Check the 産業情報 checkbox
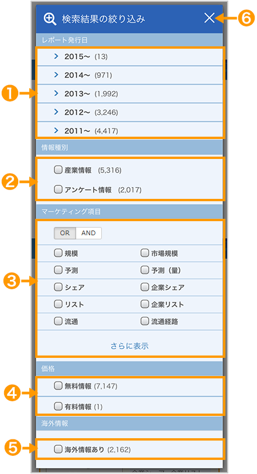Screen dimensions: 257x474 click(x=57, y=170)
